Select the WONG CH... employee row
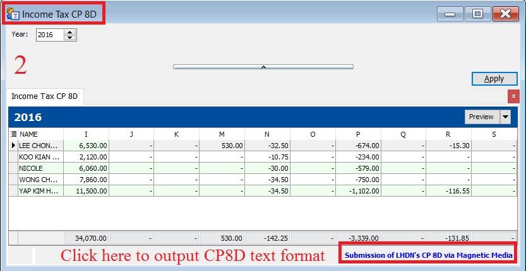This screenshot has width=526, height=271. [x=263, y=180]
